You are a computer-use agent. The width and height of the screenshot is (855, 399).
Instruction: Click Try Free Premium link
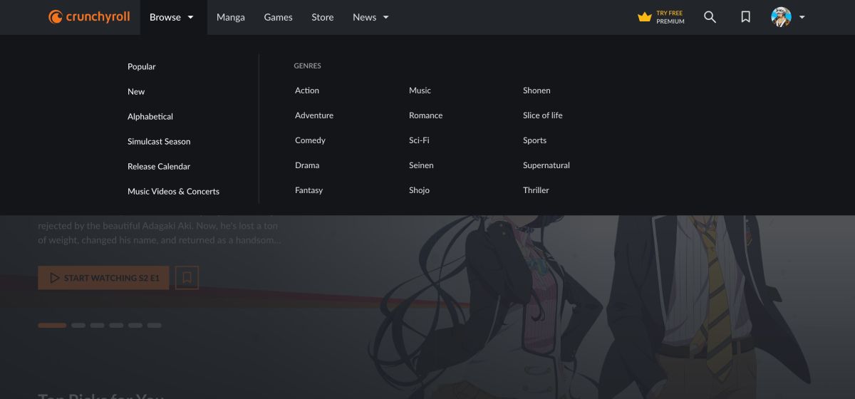click(670, 17)
